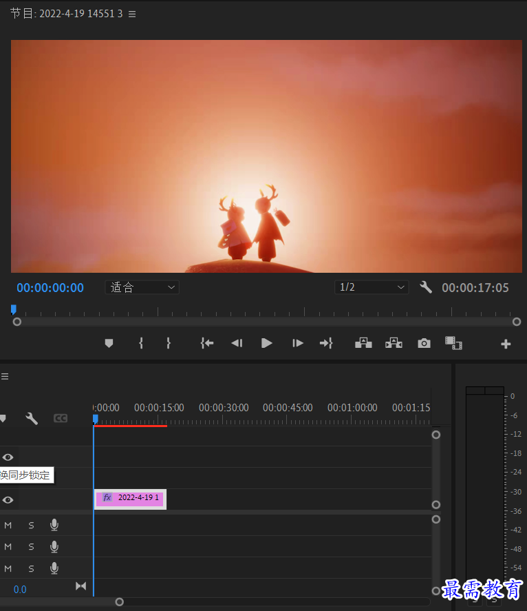Click bottom handle of video track scrollbar
This screenshot has width=527, height=611.
(x=436, y=505)
